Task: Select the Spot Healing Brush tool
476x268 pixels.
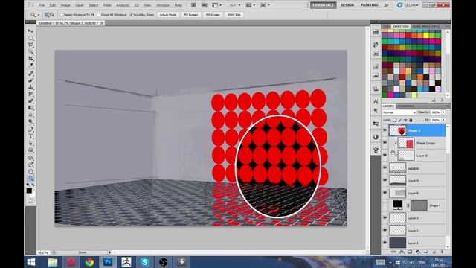Action: coord(30,73)
